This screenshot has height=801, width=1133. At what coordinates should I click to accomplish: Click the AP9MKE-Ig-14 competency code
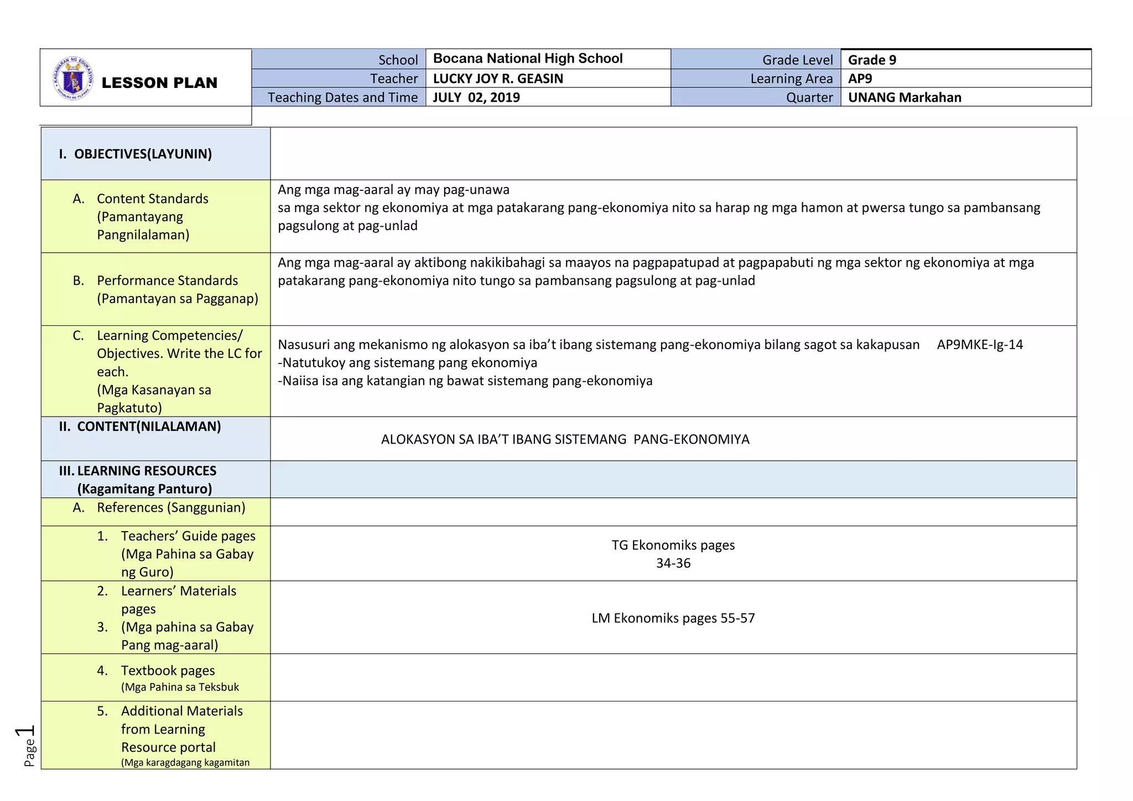979,345
